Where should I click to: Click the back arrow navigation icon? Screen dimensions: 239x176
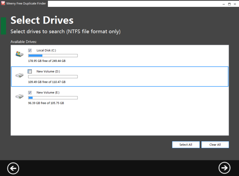pos(13,168)
